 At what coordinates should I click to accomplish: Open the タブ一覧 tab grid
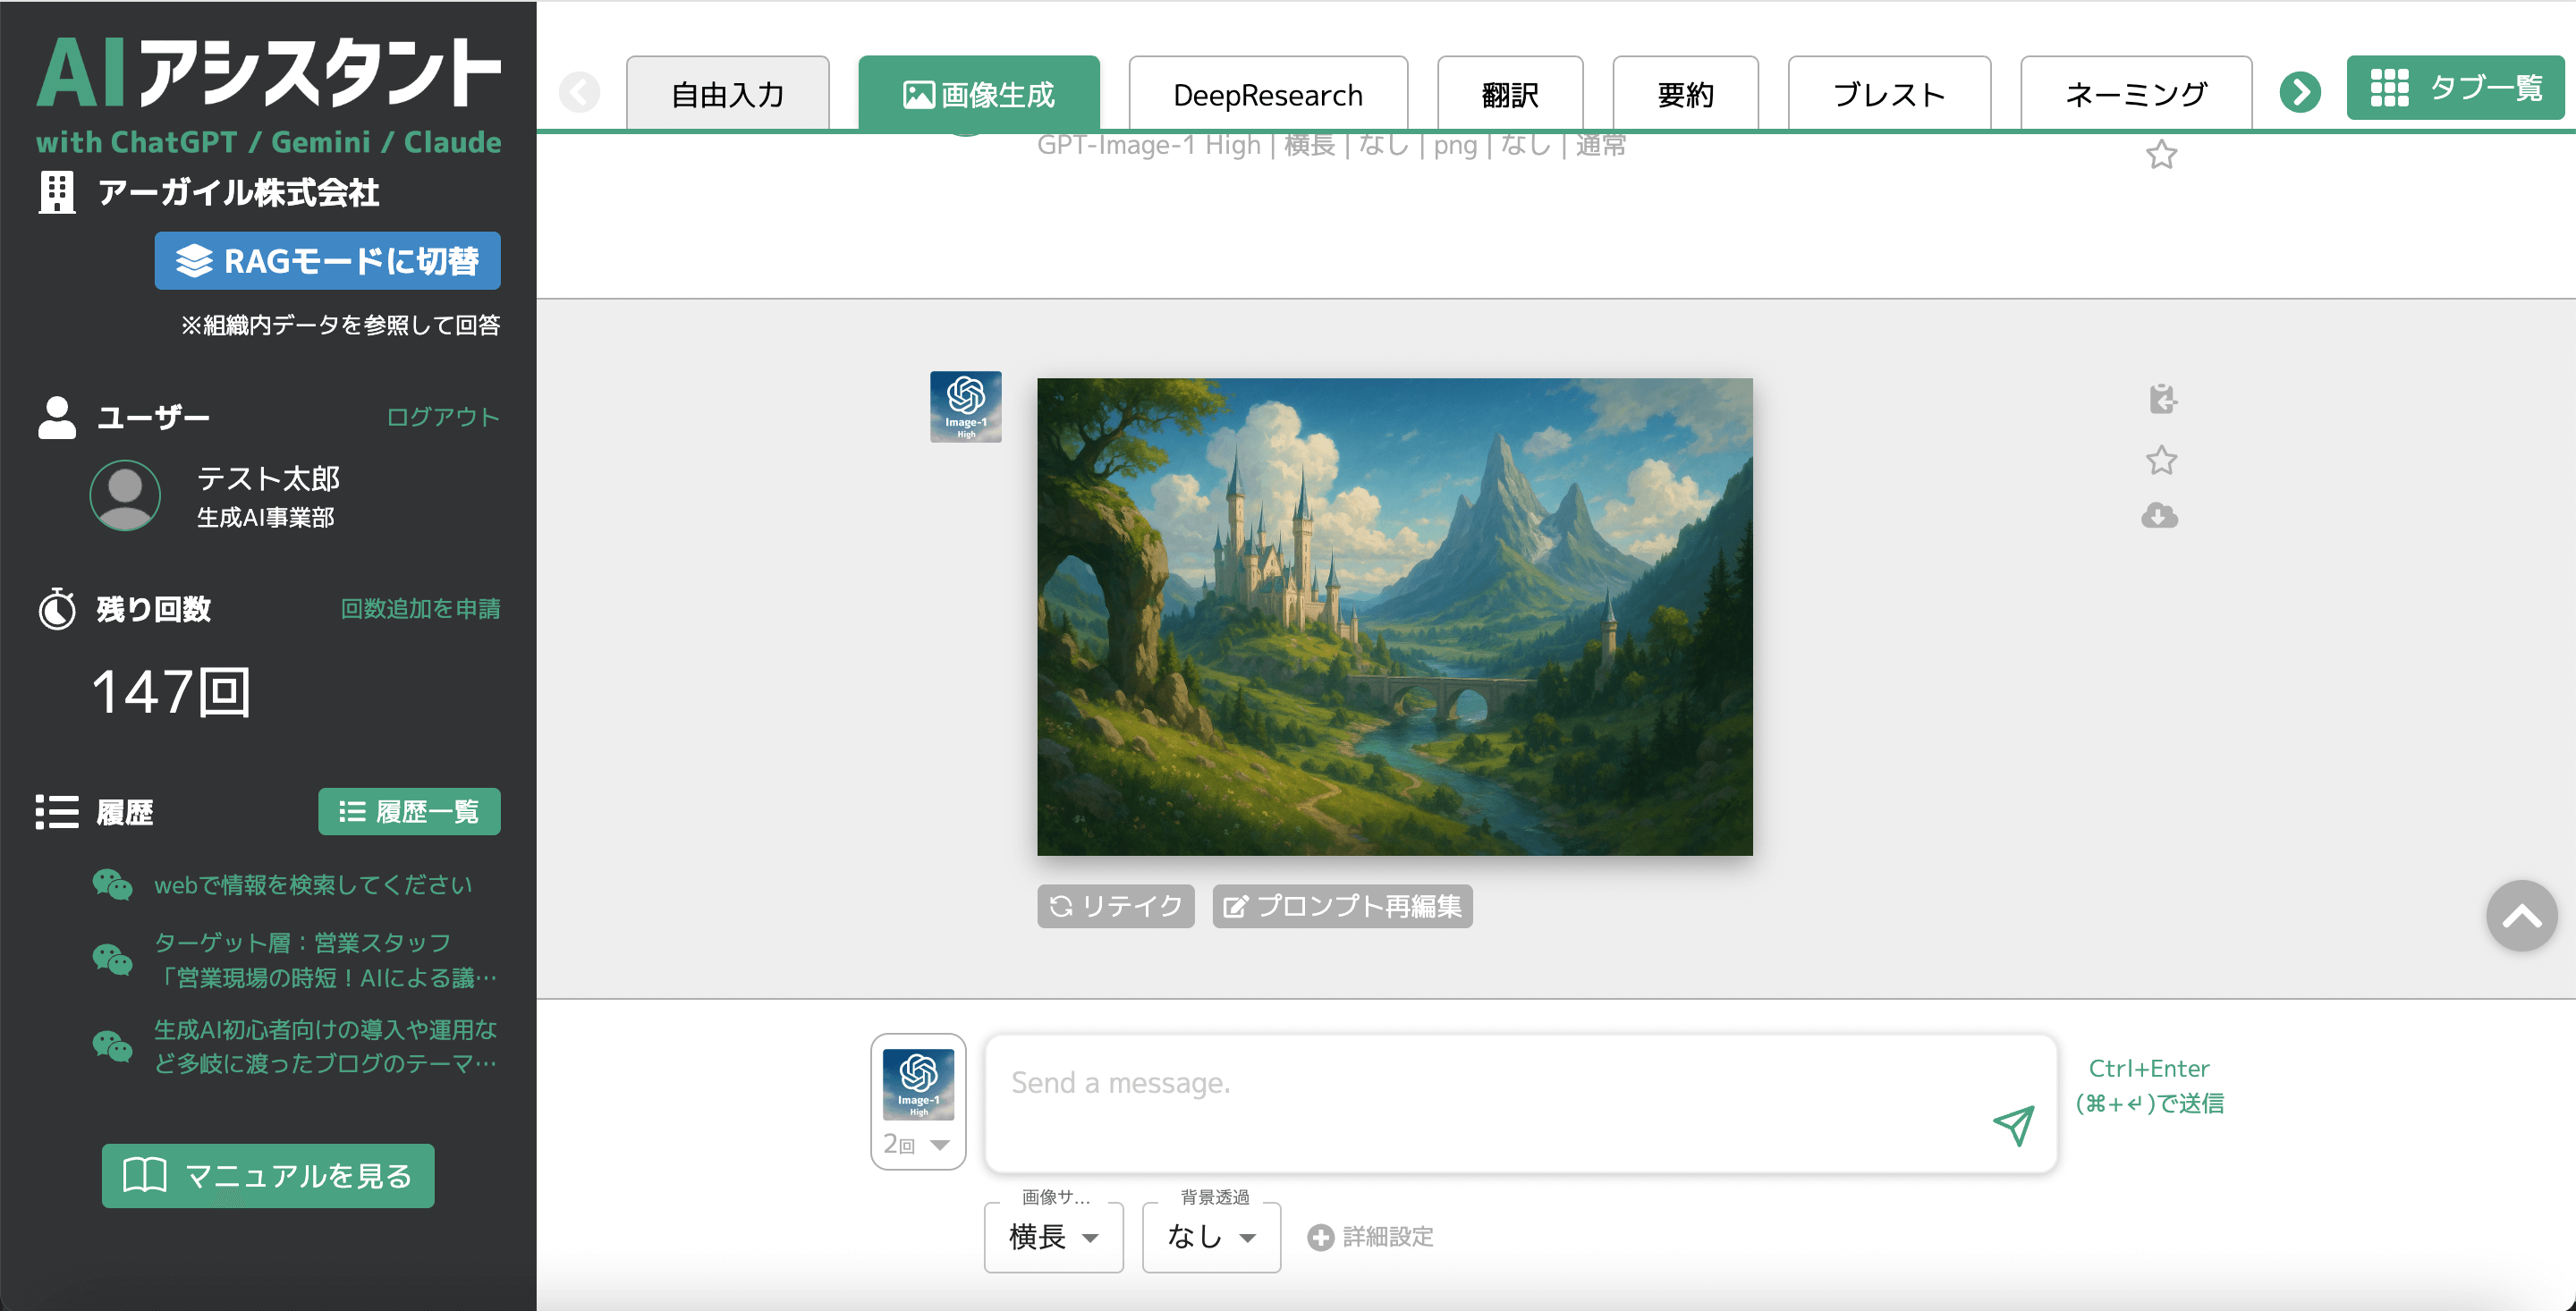[x=2455, y=88]
